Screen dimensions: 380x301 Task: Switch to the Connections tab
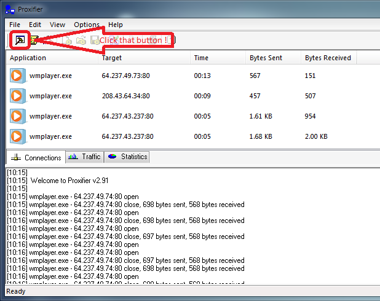pos(36,158)
